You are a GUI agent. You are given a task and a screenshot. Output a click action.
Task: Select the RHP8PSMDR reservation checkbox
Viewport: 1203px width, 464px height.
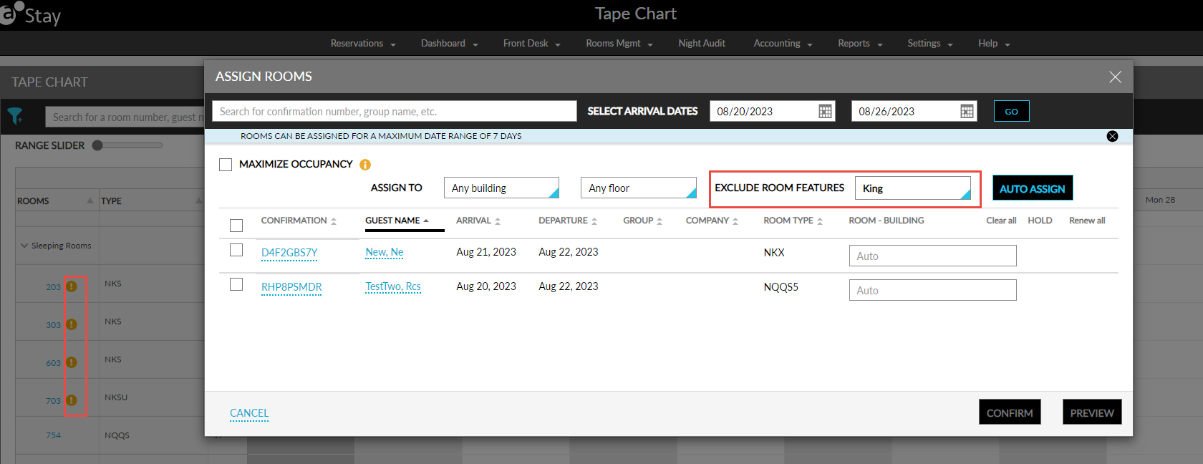[x=236, y=285]
